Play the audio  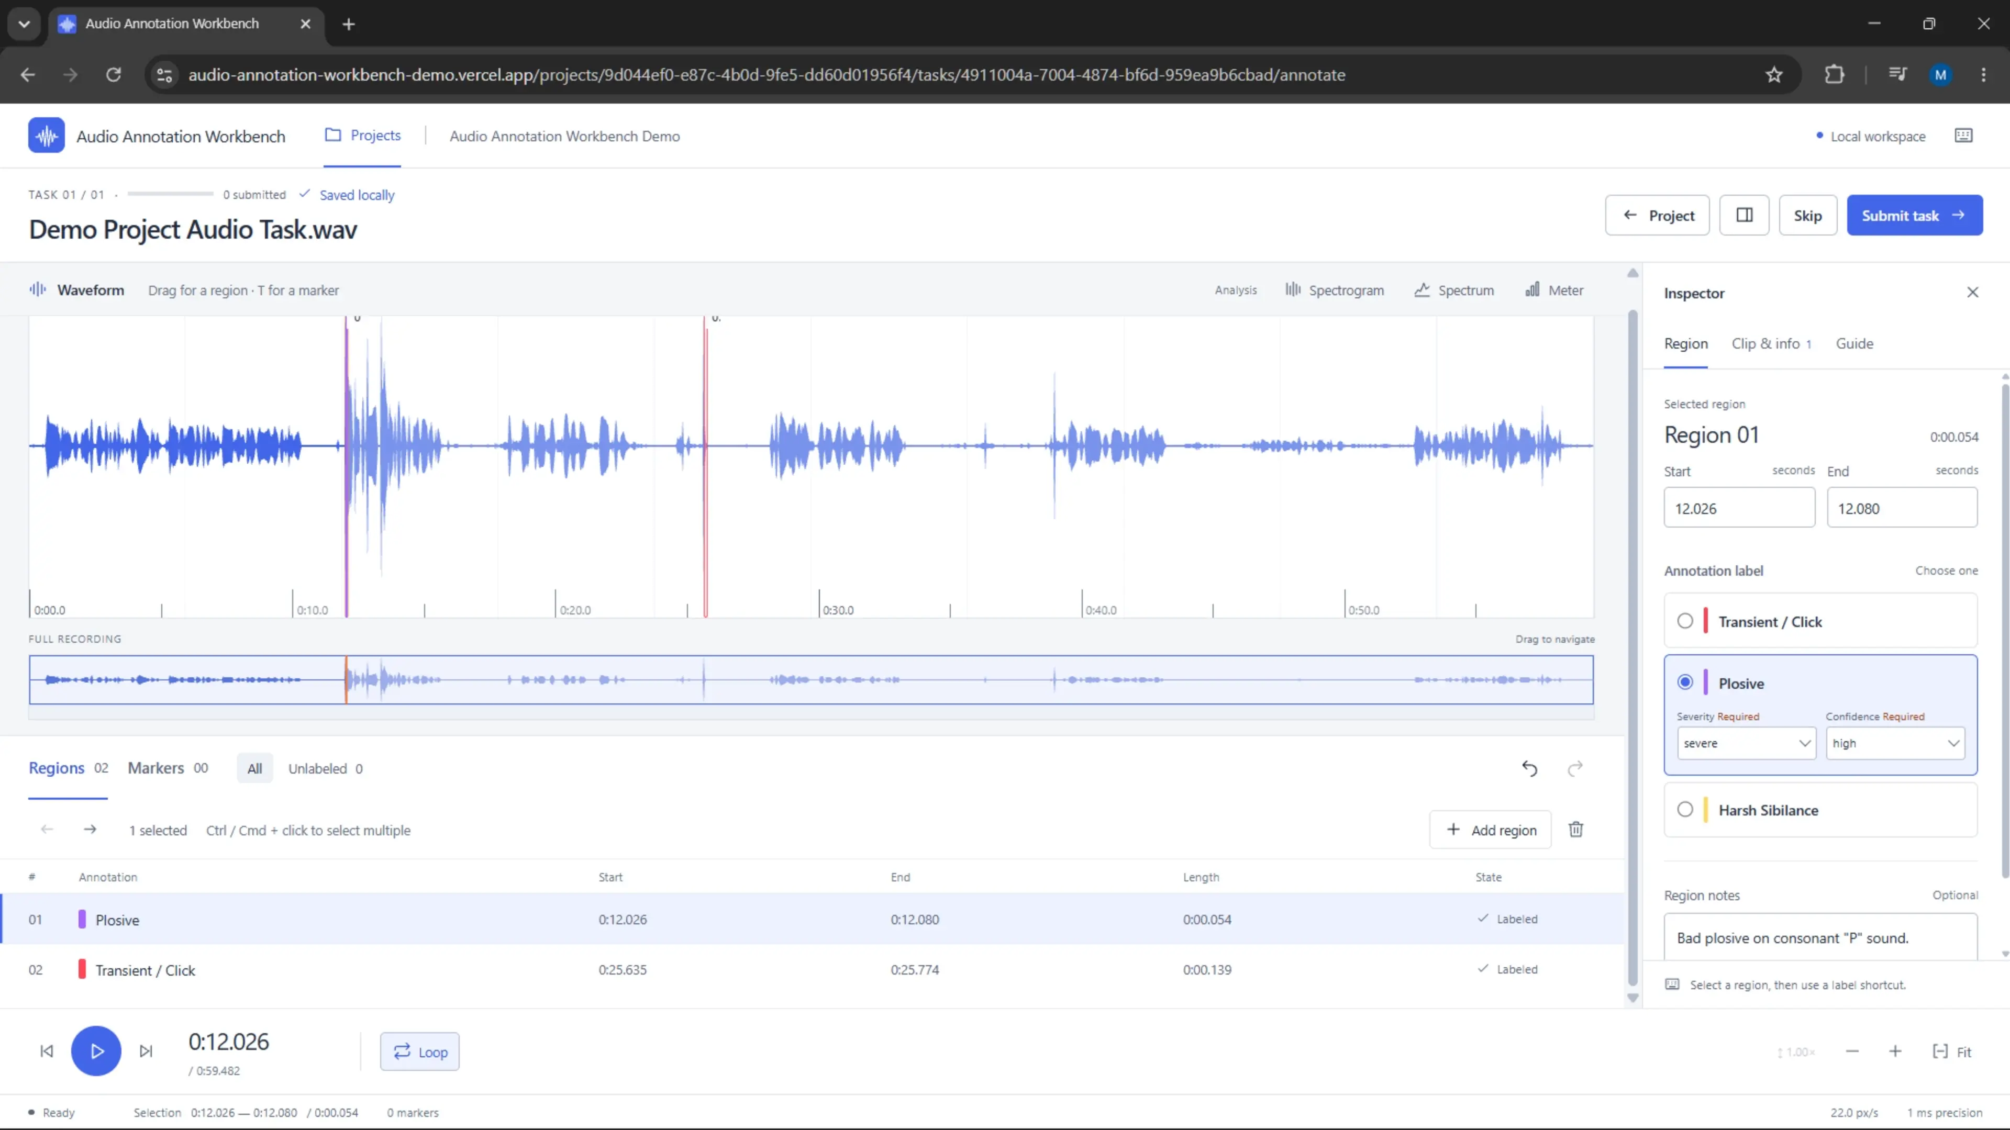(96, 1051)
